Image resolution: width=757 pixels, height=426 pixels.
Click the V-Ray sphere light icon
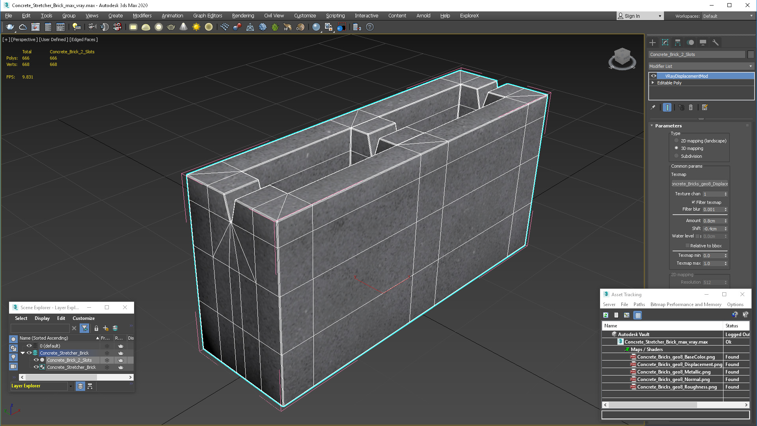158,27
